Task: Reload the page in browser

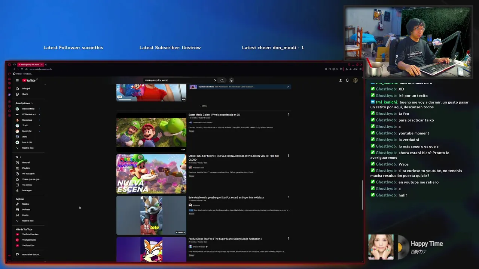Action: coord(22,69)
